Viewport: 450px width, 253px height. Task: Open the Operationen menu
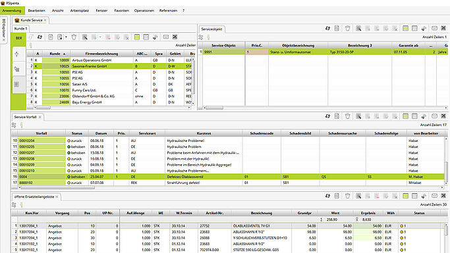pyautogui.click(x=144, y=11)
